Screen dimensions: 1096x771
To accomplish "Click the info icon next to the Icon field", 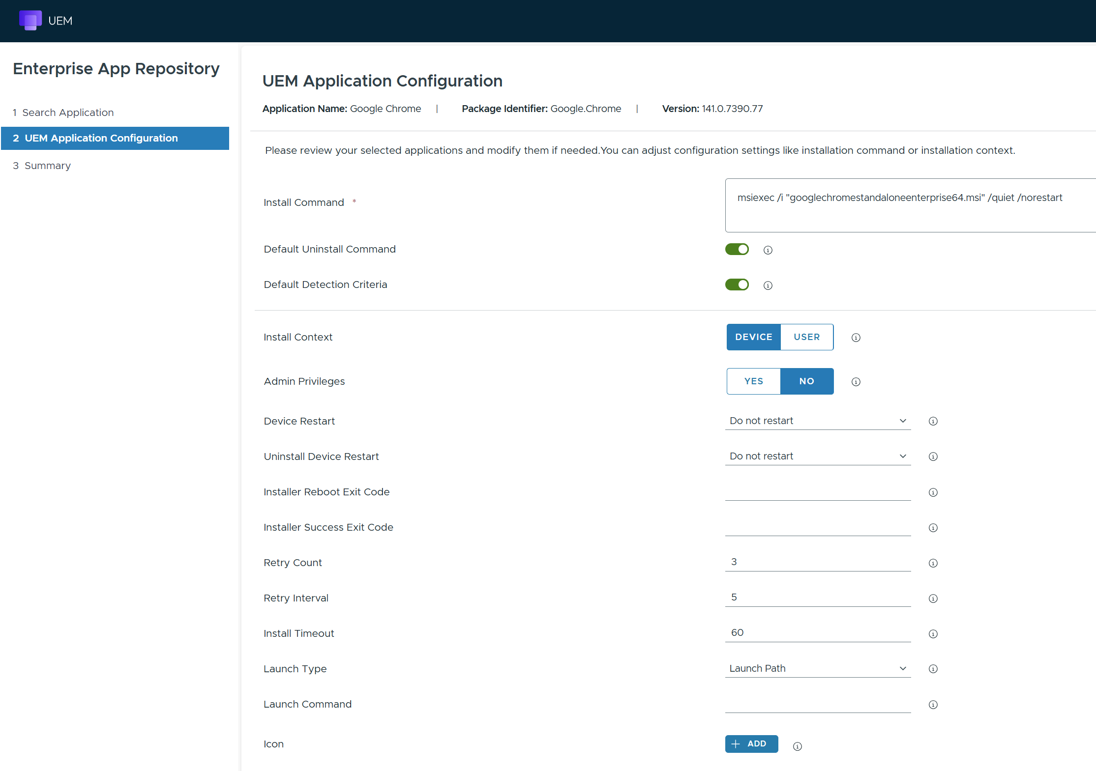I will [798, 746].
